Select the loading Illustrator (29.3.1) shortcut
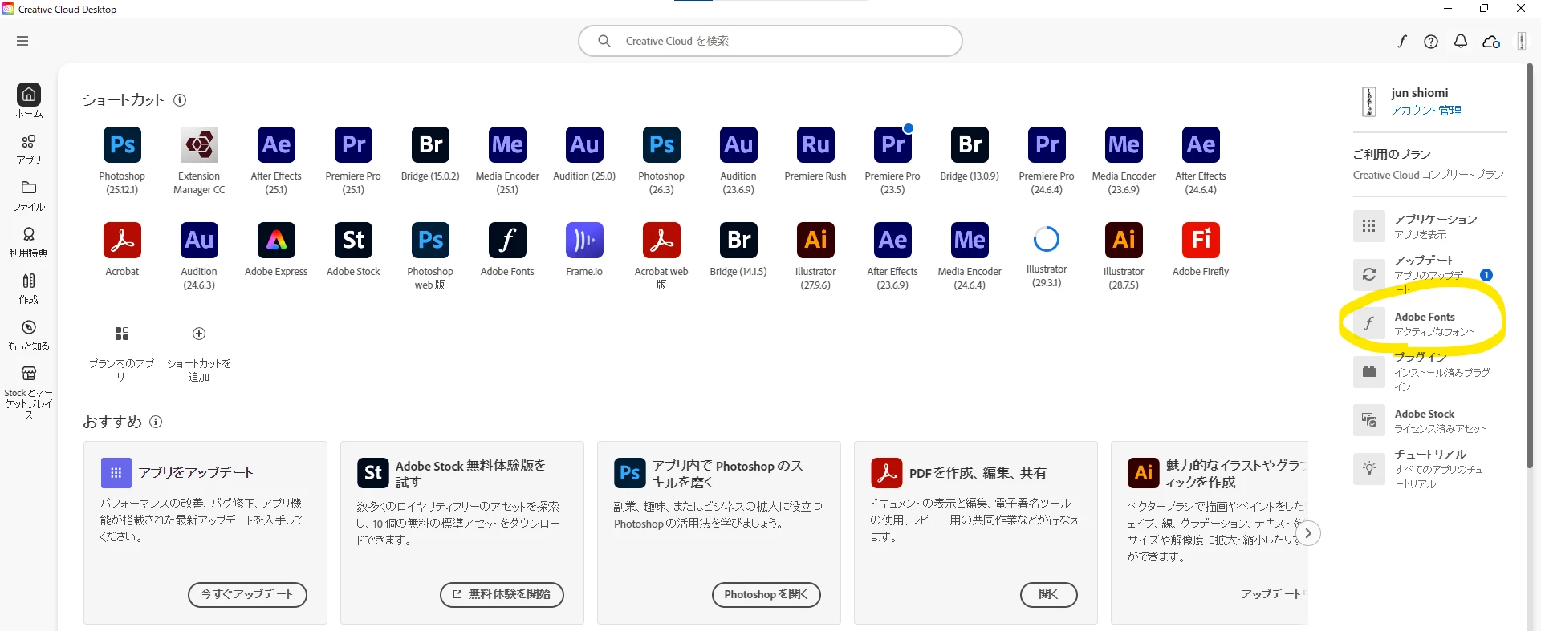 (1047, 239)
